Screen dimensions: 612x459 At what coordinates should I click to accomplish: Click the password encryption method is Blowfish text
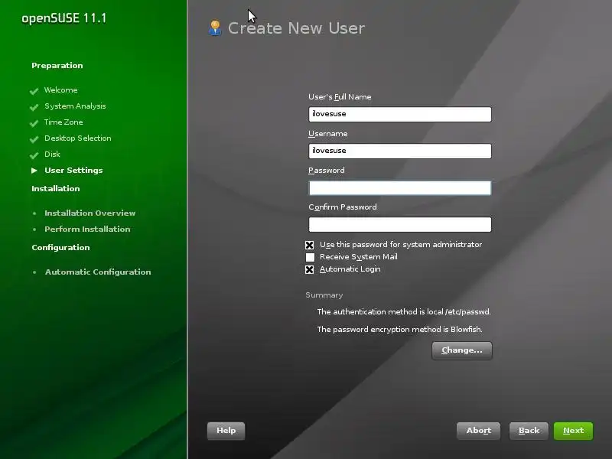coord(399,330)
